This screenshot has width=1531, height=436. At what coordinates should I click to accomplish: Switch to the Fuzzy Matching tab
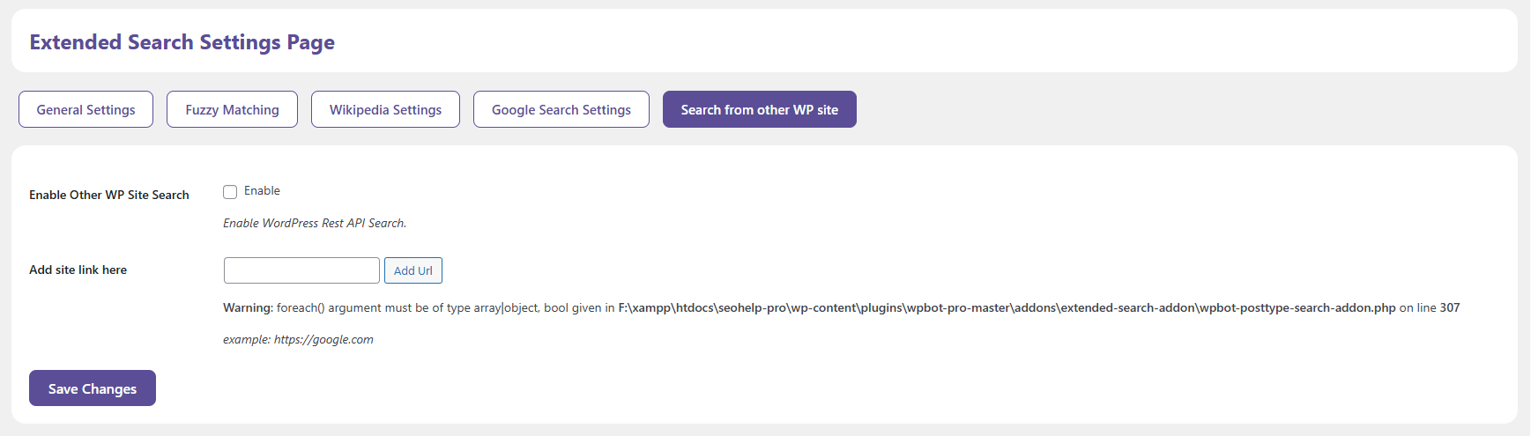[232, 109]
